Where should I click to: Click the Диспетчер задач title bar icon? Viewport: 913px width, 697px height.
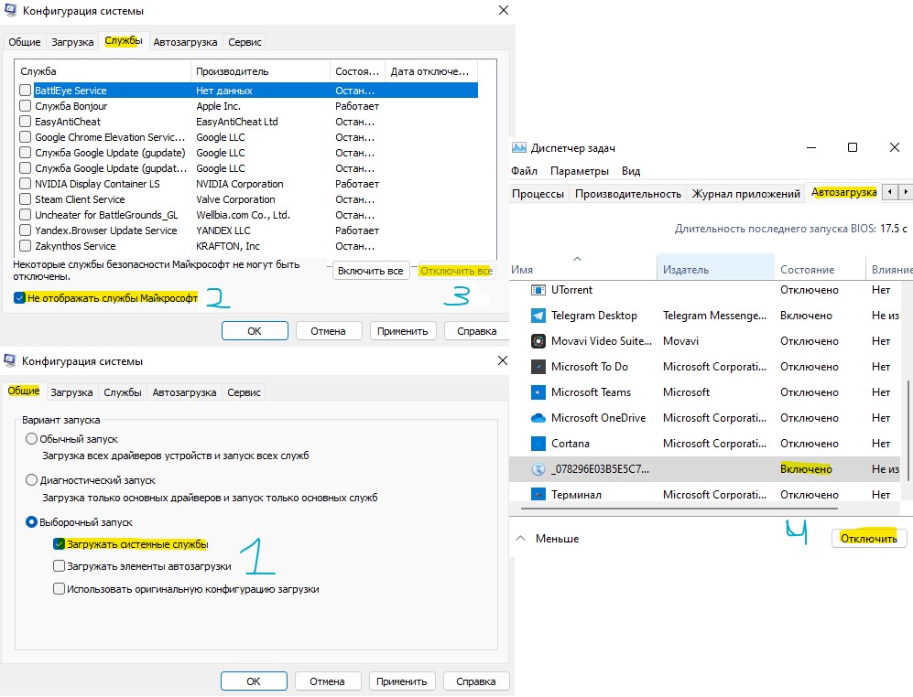519,148
